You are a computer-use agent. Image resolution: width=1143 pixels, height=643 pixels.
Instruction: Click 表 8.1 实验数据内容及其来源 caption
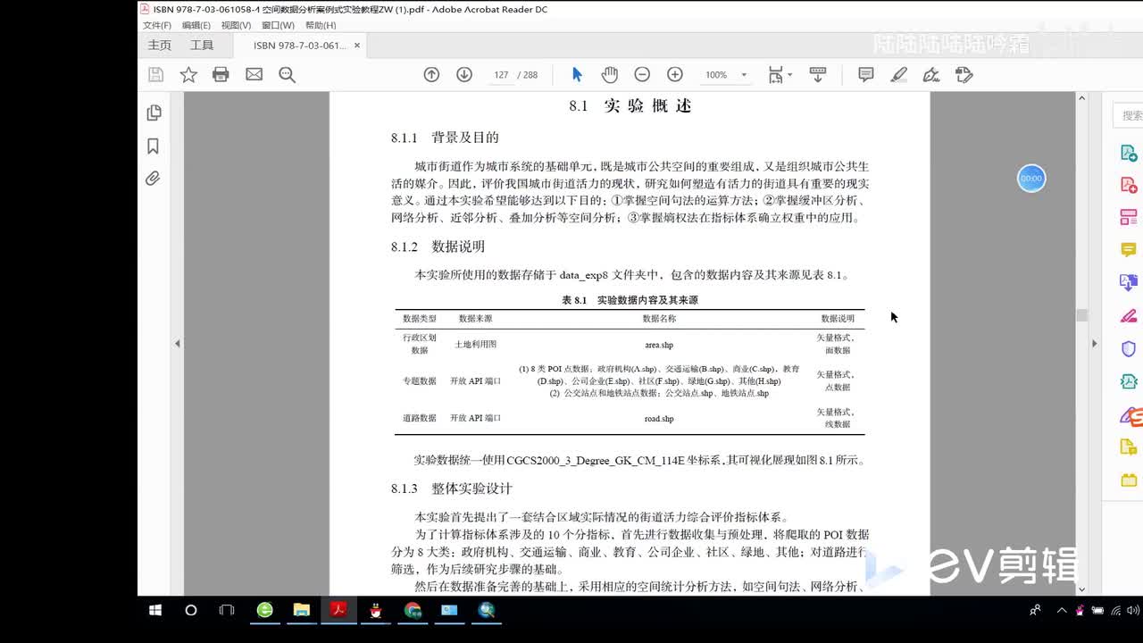pos(630,300)
